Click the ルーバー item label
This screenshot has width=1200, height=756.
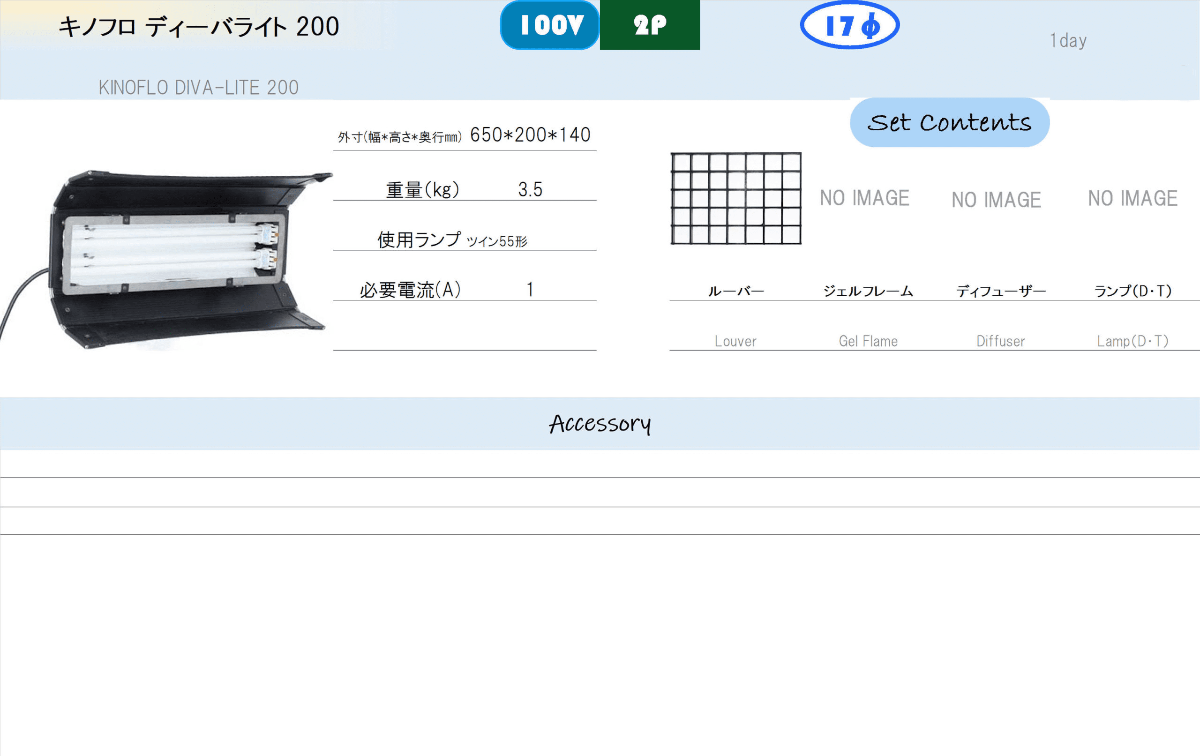pos(736,291)
